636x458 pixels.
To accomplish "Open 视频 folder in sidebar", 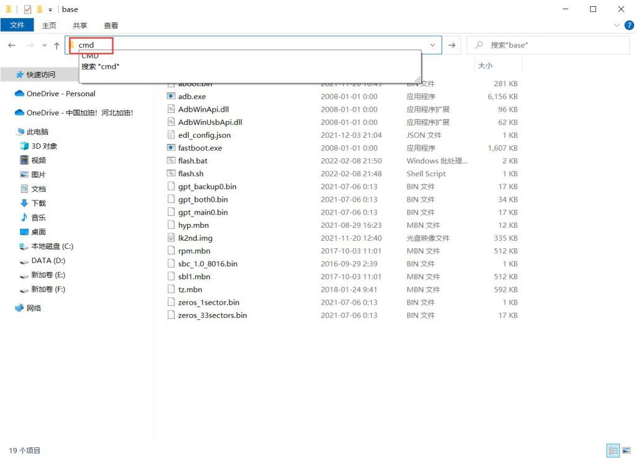I will point(38,160).
